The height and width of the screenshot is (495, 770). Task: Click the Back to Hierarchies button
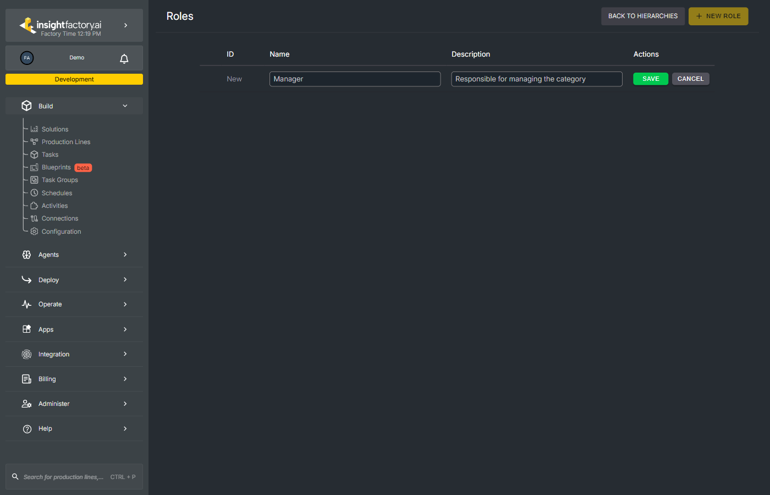642,16
